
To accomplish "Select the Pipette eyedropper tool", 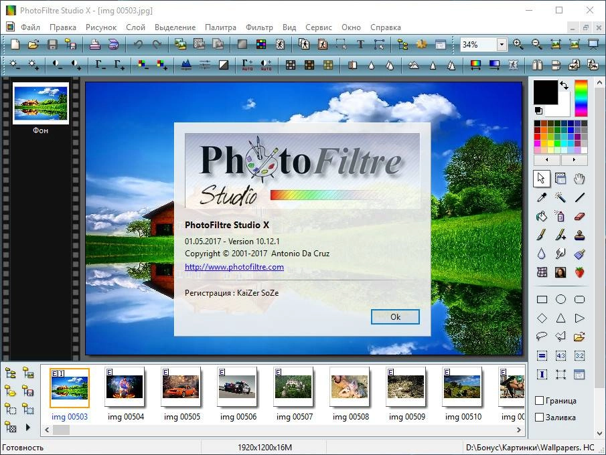I will point(542,197).
